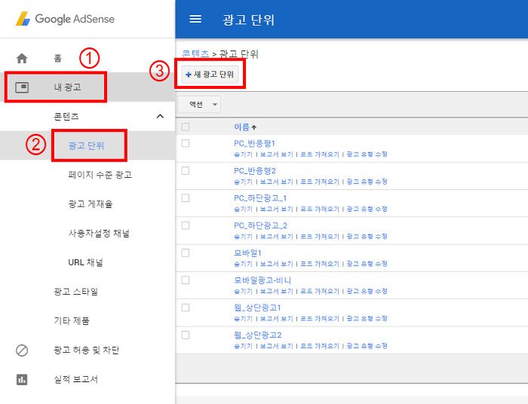
Task: Open 페이지 수준 광고
Action: pos(100,175)
